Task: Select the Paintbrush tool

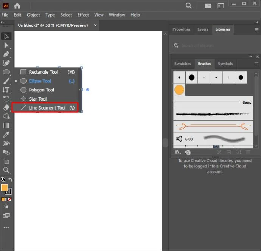Action: coord(6,81)
